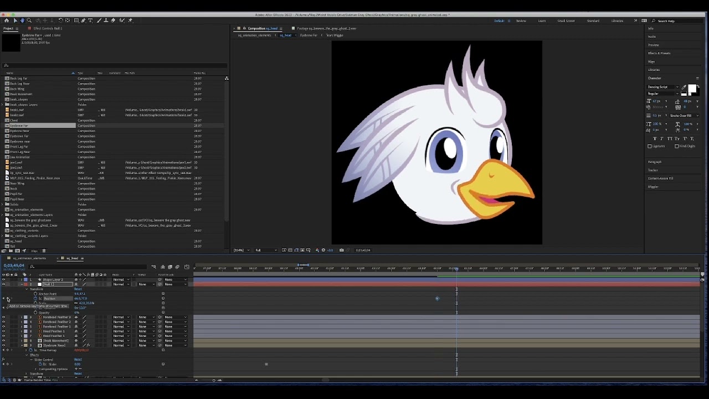Toggle keyframe at current time for Position

(x=8, y=299)
